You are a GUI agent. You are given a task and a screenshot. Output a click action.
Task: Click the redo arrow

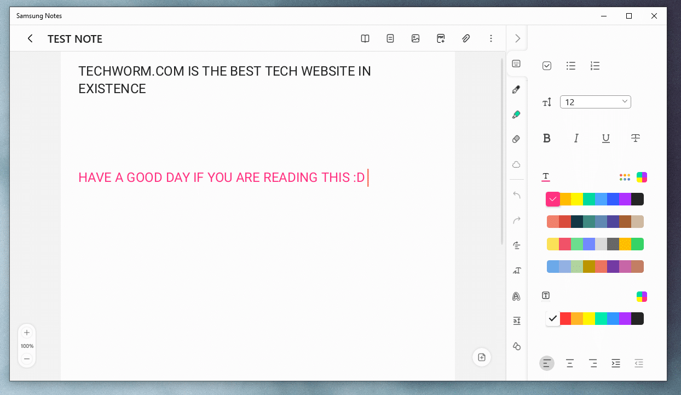tap(516, 220)
